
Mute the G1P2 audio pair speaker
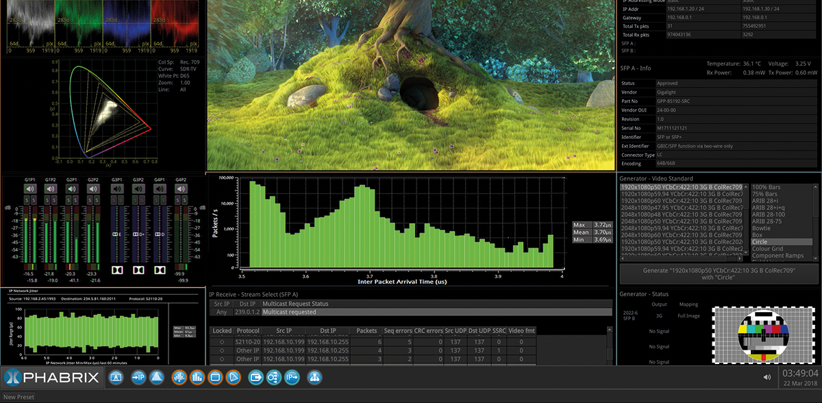tap(51, 188)
